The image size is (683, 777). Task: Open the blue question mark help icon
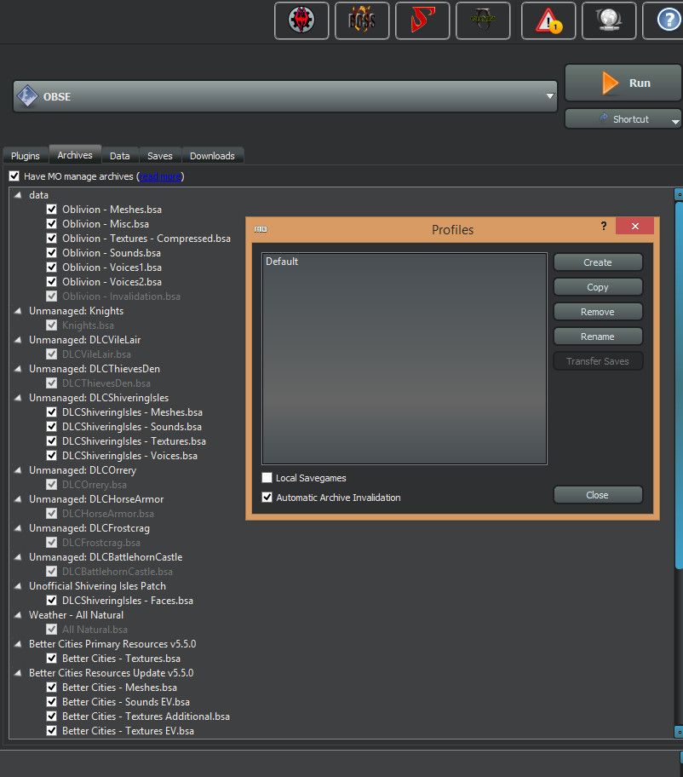(669, 20)
